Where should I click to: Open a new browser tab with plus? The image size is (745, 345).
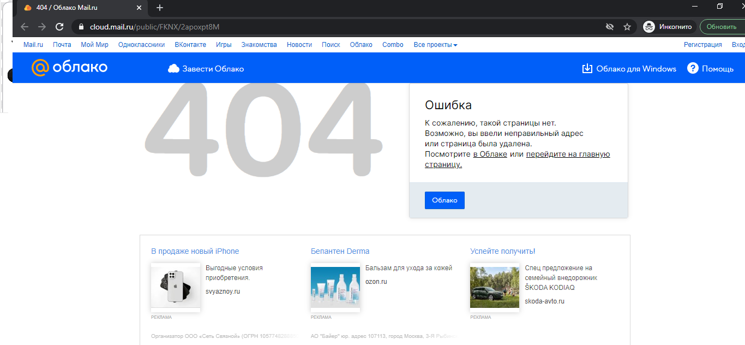coord(160,8)
